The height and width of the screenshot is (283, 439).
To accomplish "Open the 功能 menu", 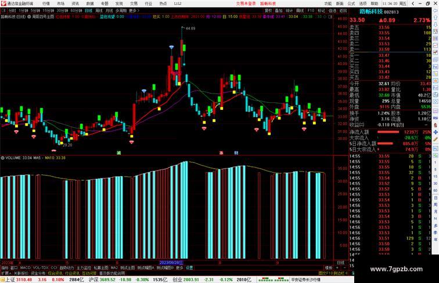I will pos(328,3).
